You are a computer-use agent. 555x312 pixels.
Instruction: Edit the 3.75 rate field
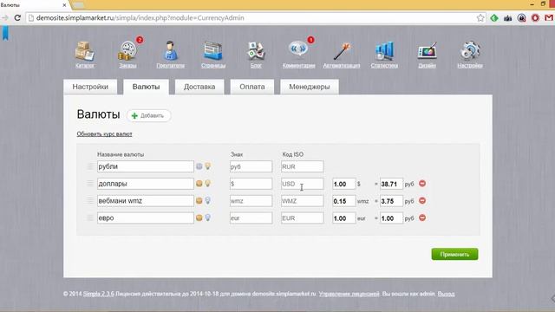tap(391, 200)
